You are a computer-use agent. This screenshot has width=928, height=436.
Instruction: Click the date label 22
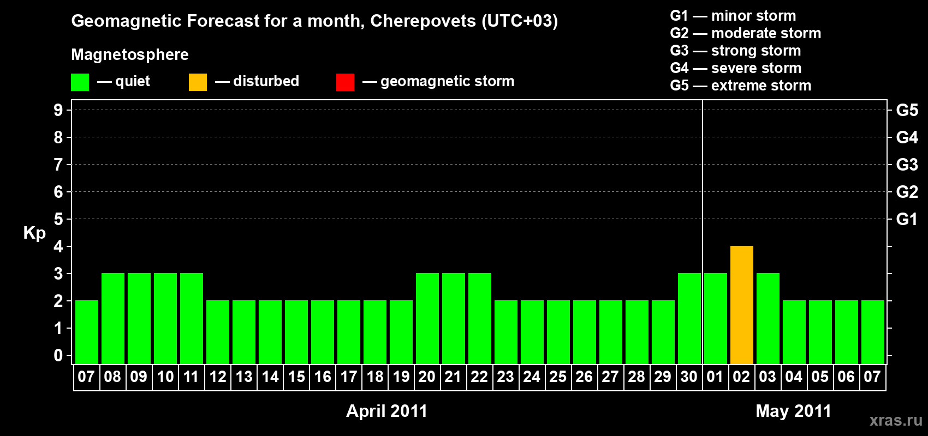[x=479, y=377]
